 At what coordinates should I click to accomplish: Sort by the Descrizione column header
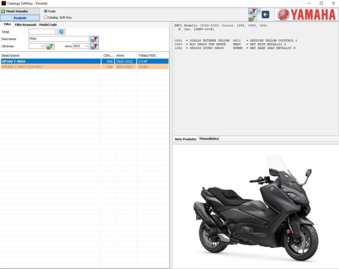(x=51, y=55)
